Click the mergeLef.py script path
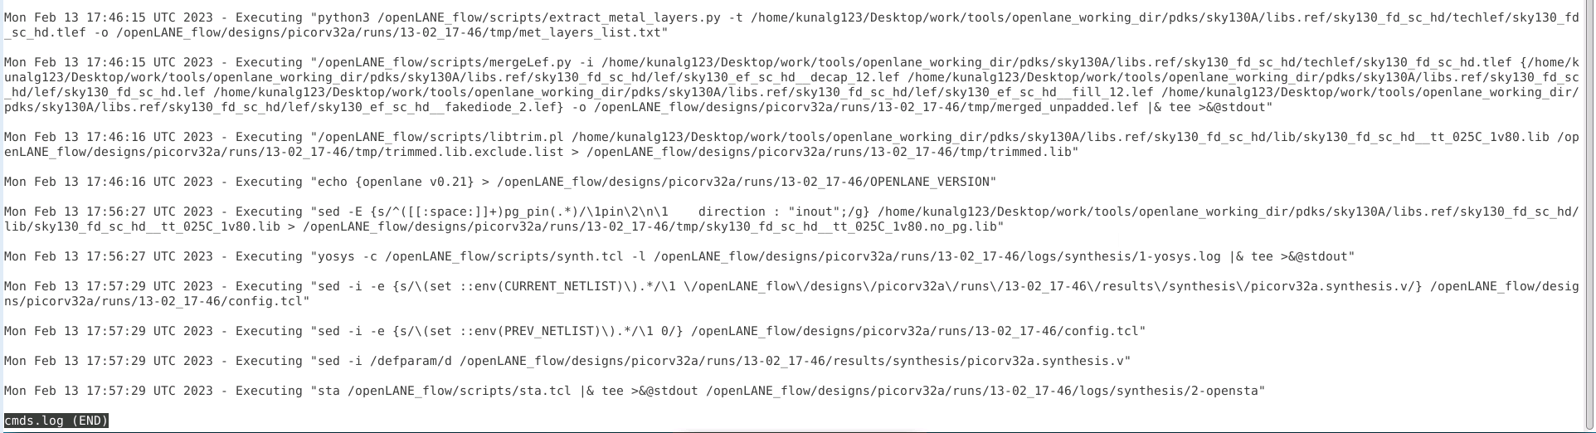This screenshot has width=1596, height=433. [445, 62]
